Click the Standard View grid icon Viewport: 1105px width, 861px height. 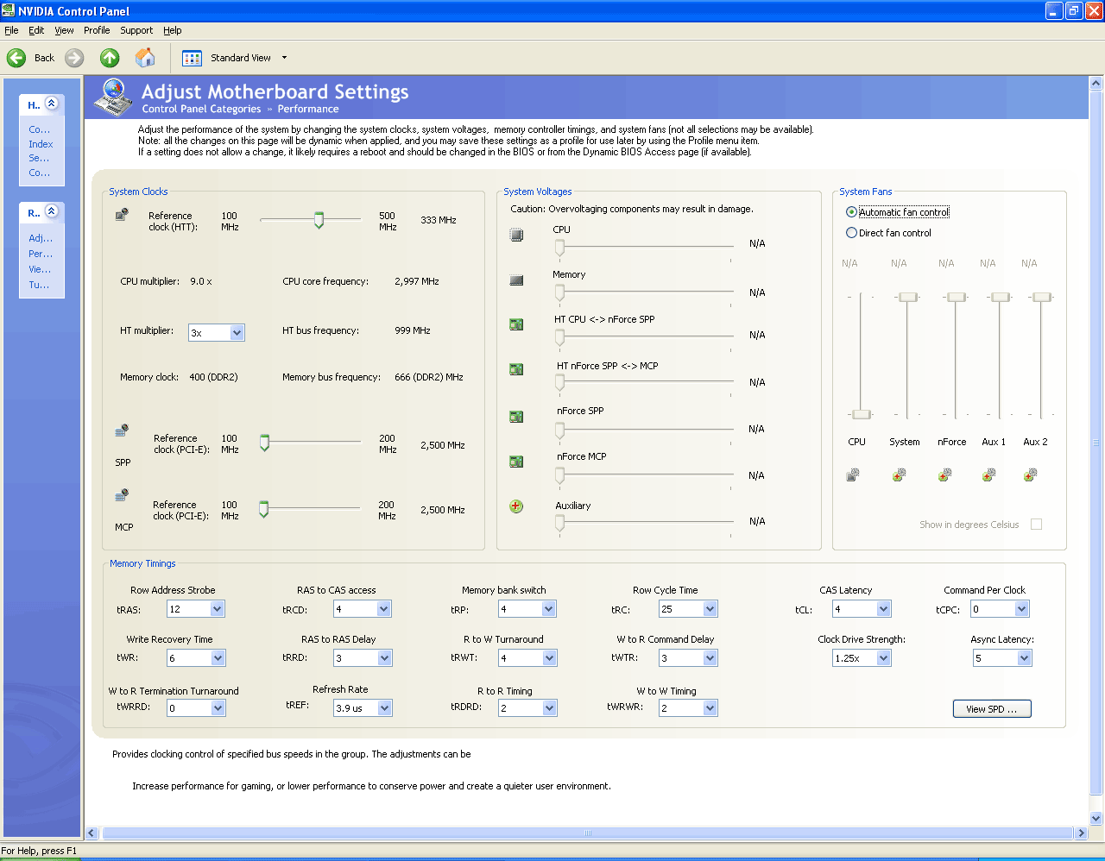pos(192,58)
